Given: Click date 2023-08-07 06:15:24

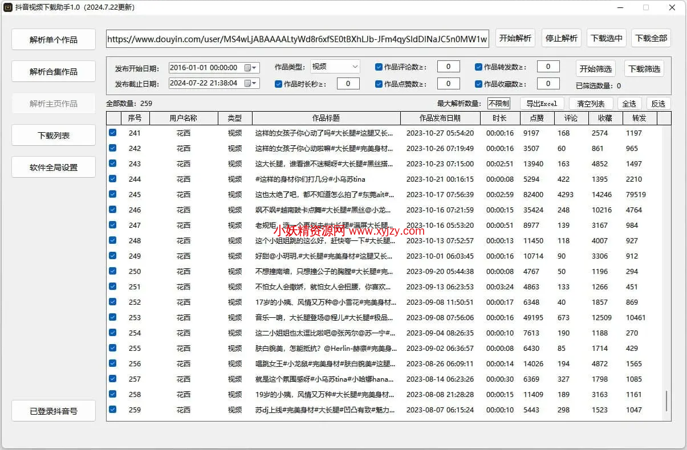Looking at the screenshot, I should 440,410.
